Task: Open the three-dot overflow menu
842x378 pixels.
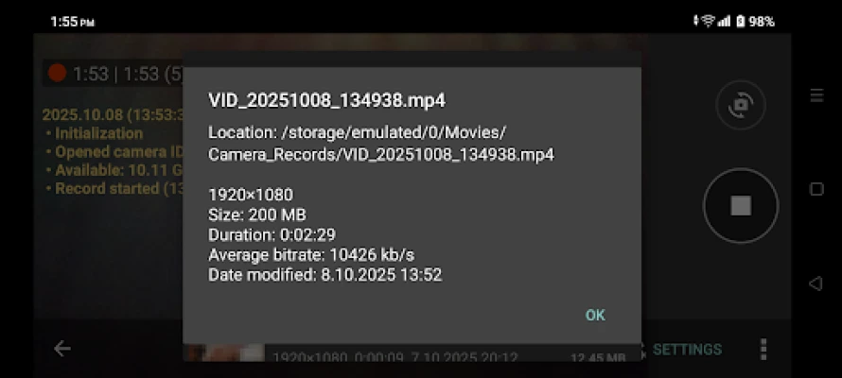Action: coord(763,349)
